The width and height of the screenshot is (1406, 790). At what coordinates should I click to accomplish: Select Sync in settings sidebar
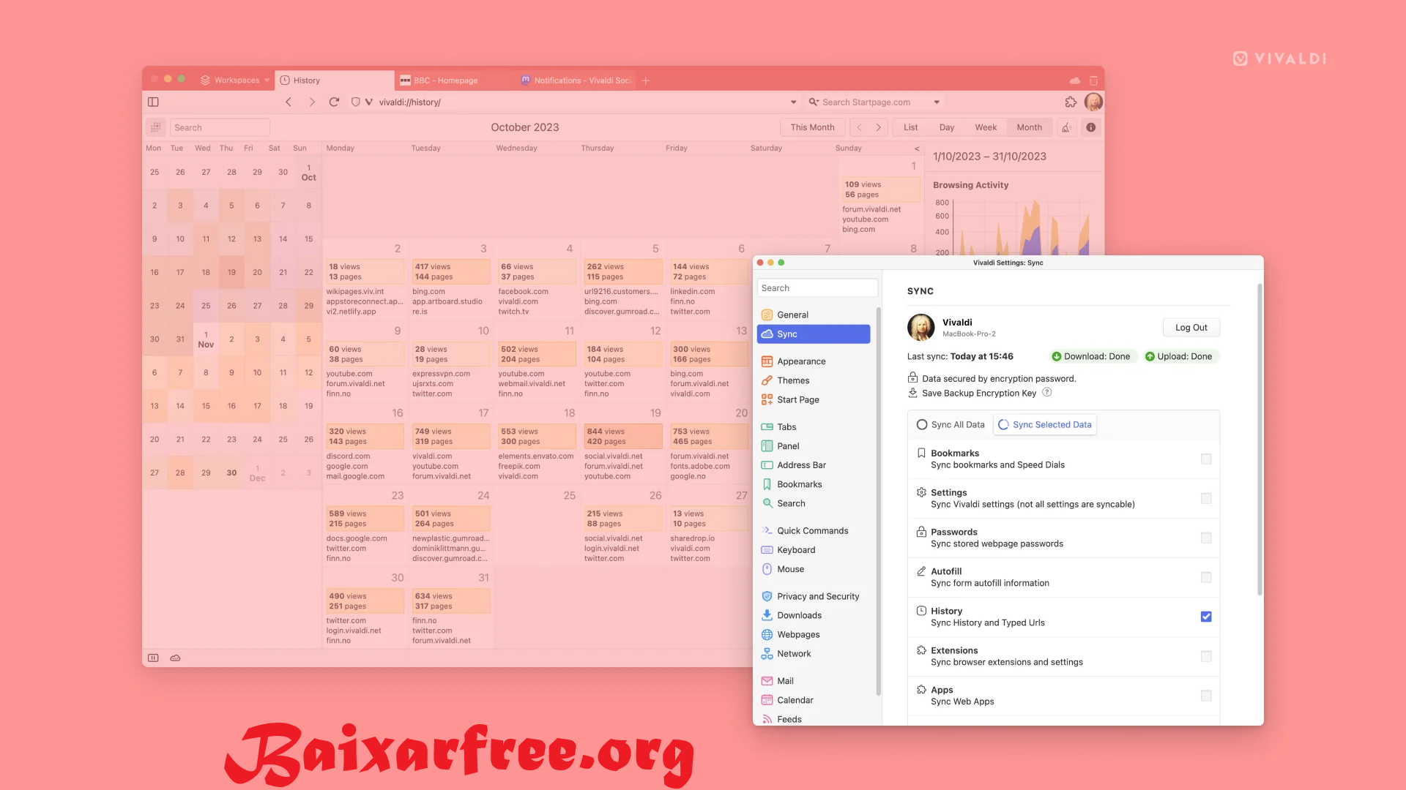[x=814, y=334]
